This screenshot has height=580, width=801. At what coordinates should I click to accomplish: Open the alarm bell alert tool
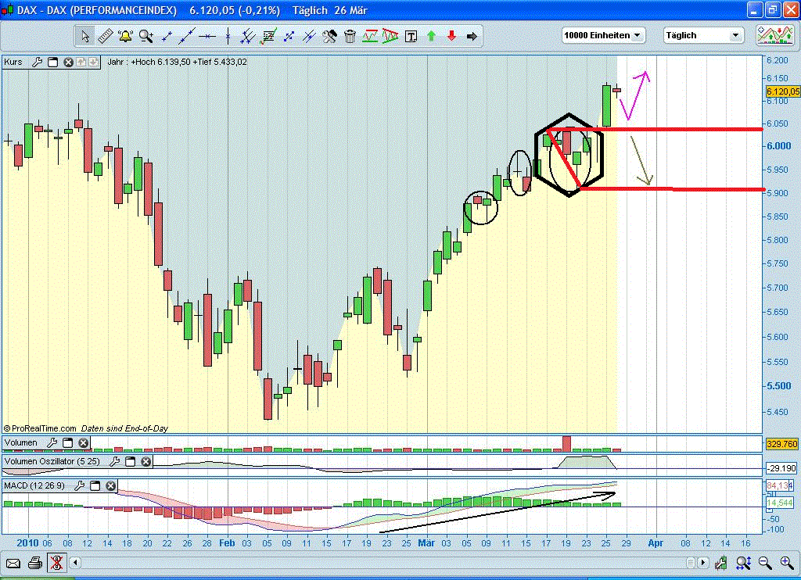pos(125,36)
